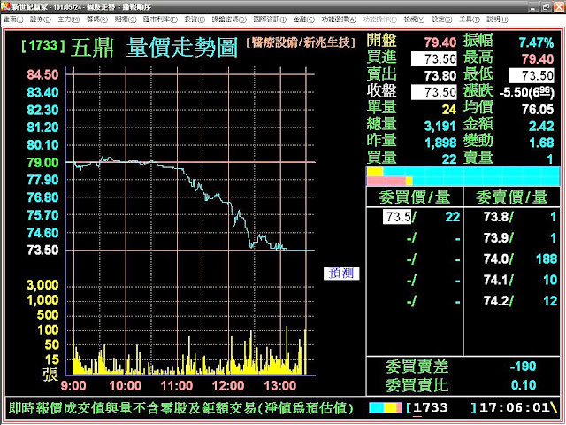Open the 期權(O) menu
The width and height of the screenshot is (566, 425).
(x=126, y=19)
